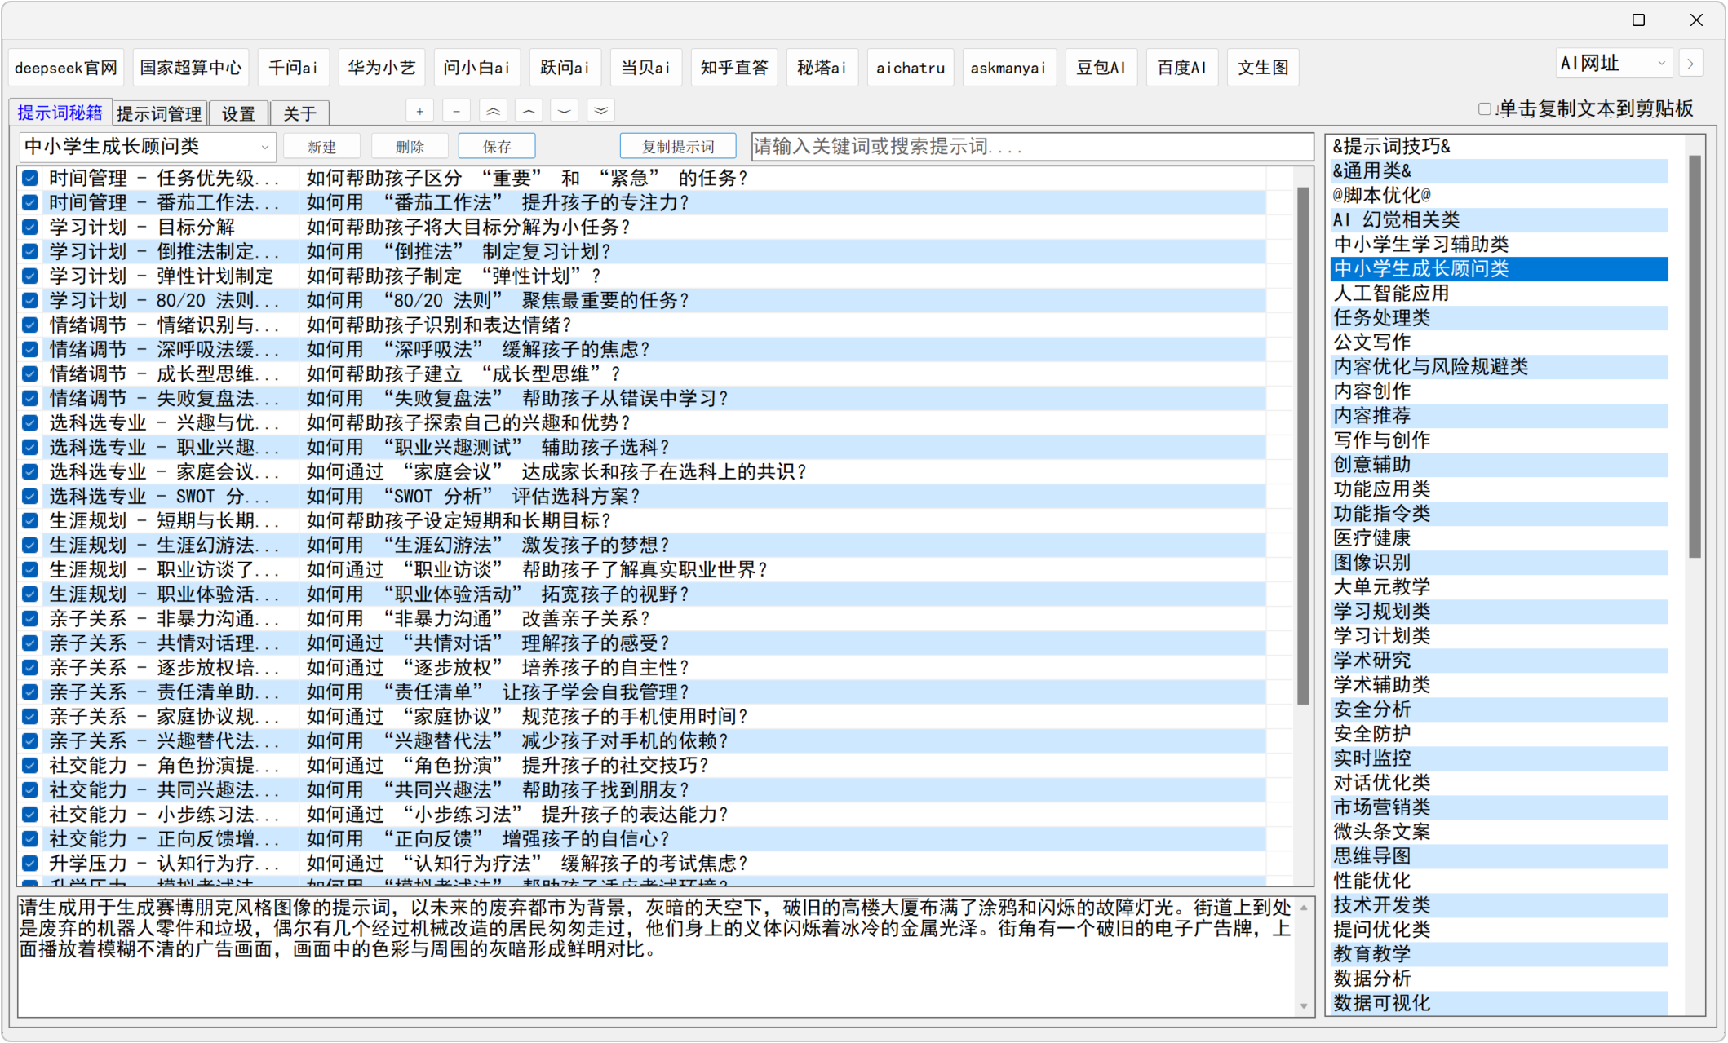Screen dimensions: 1728x1043
Task: Open the 知乎直答 link button
Action: click(x=734, y=68)
